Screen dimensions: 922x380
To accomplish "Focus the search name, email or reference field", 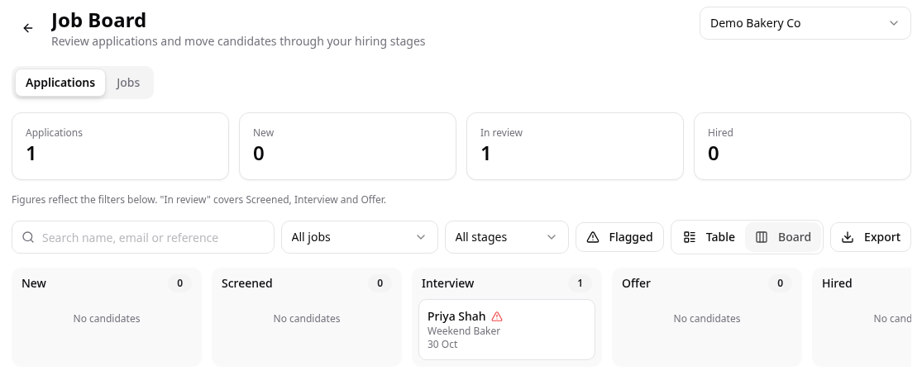I will pyautogui.click(x=143, y=237).
